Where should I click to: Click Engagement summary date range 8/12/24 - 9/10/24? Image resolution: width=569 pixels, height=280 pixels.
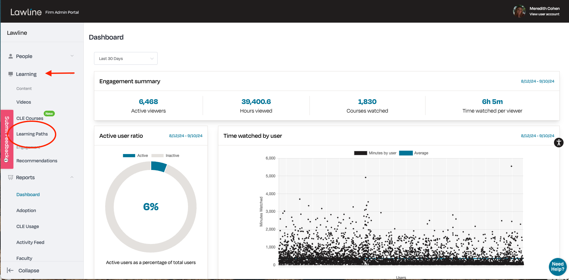tap(538, 81)
